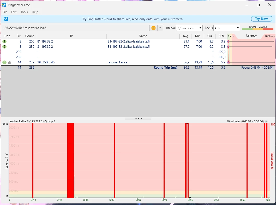Click hop 2 name 81-197-32-2.elisa-laajakaista.fi
Image resolution: width=276 pixels, height=205 pixels.
tap(129, 47)
